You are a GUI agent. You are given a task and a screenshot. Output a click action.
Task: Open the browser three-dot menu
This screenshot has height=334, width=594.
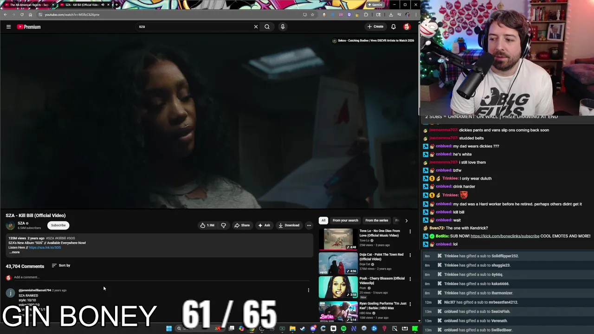[x=415, y=14]
